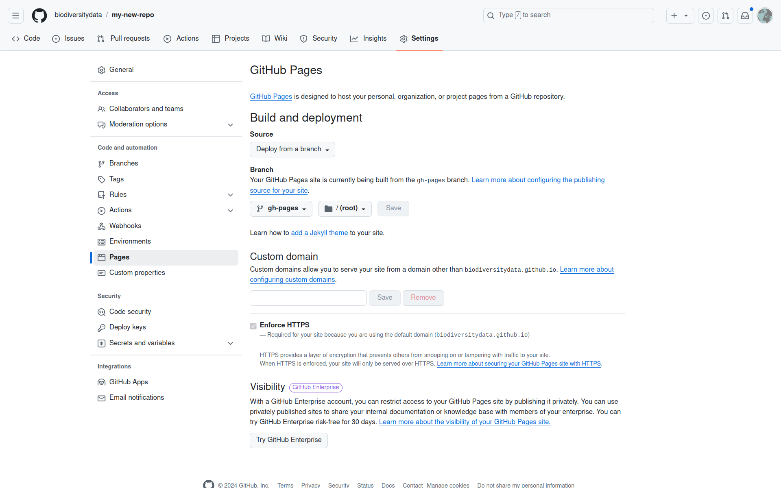Select Deploy keys in the sidebar
The height and width of the screenshot is (488, 781).
127,327
